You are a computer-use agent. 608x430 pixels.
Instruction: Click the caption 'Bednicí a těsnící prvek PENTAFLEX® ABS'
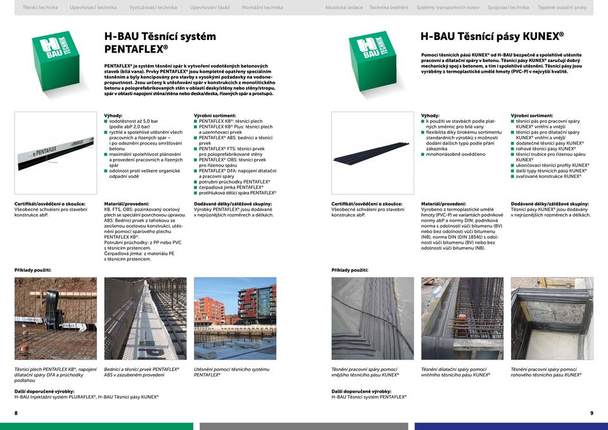(x=142, y=372)
